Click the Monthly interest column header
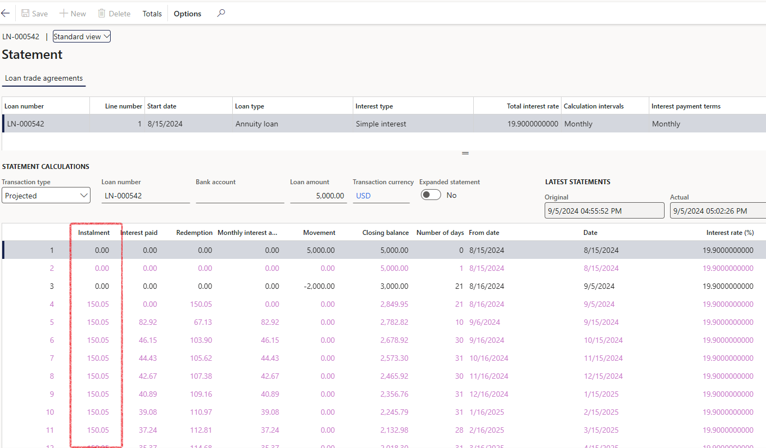The height and width of the screenshot is (448, 766). [248, 233]
